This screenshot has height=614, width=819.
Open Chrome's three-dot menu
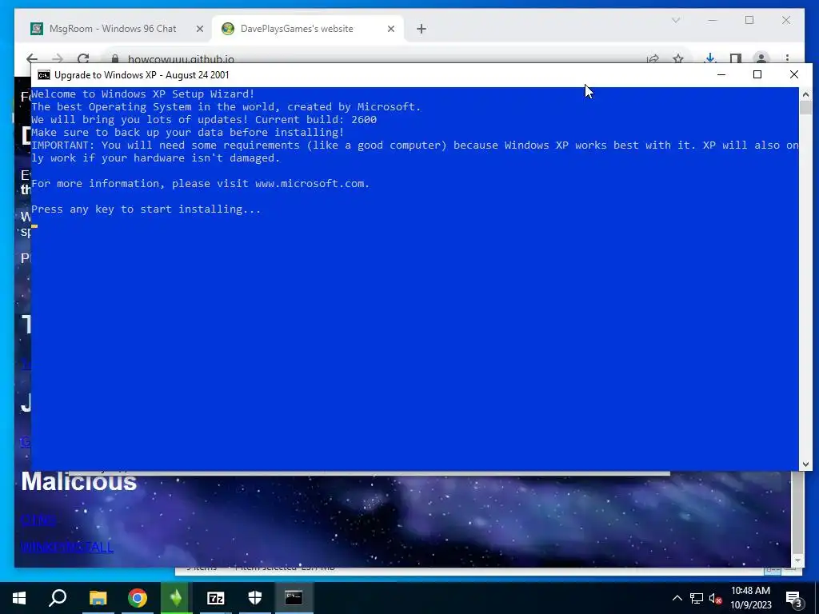point(787,58)
